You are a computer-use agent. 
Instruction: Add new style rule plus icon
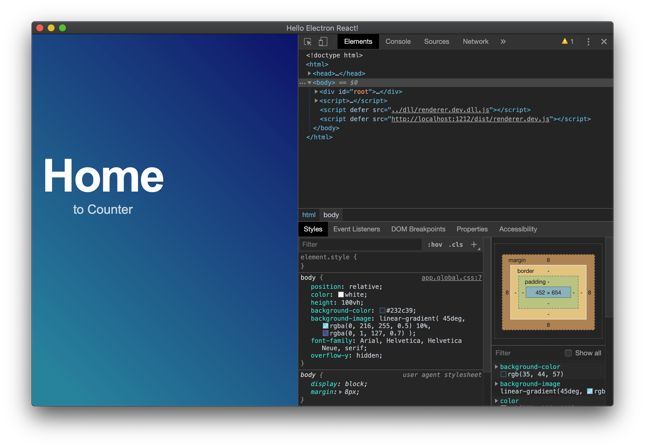coord(474,244)
